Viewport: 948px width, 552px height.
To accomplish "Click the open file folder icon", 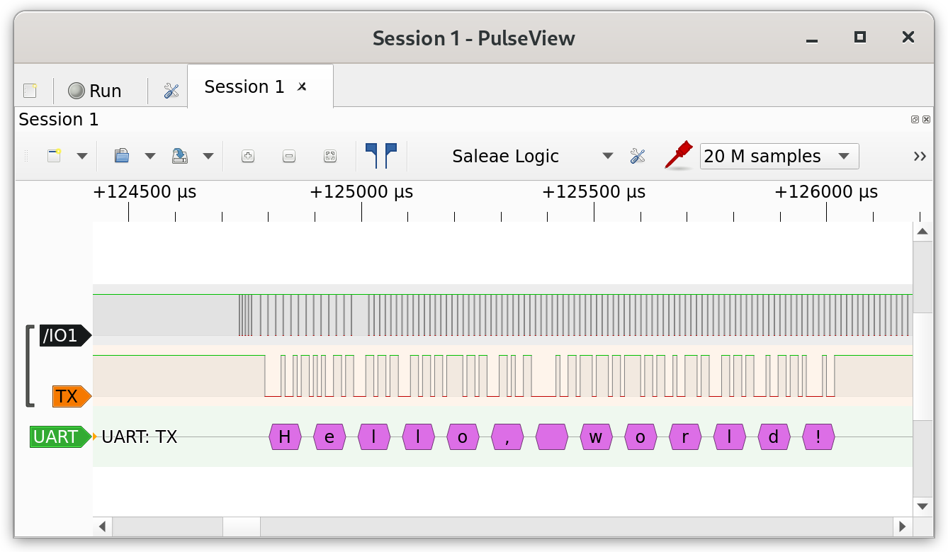I will 122,156.
